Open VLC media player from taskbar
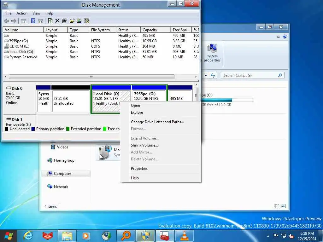Viewport: 323px width, 242px height. (x=184, y=236)
